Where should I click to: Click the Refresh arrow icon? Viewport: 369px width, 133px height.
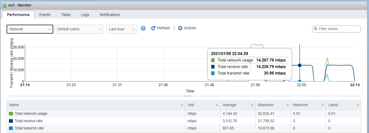coord(153,28)
